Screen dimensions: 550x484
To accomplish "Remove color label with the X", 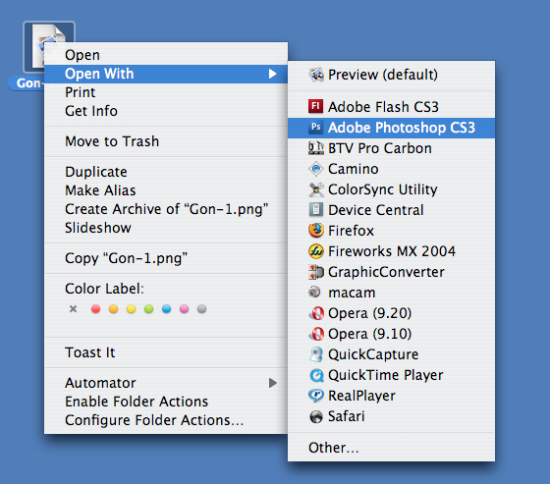I will pos(73,308).
